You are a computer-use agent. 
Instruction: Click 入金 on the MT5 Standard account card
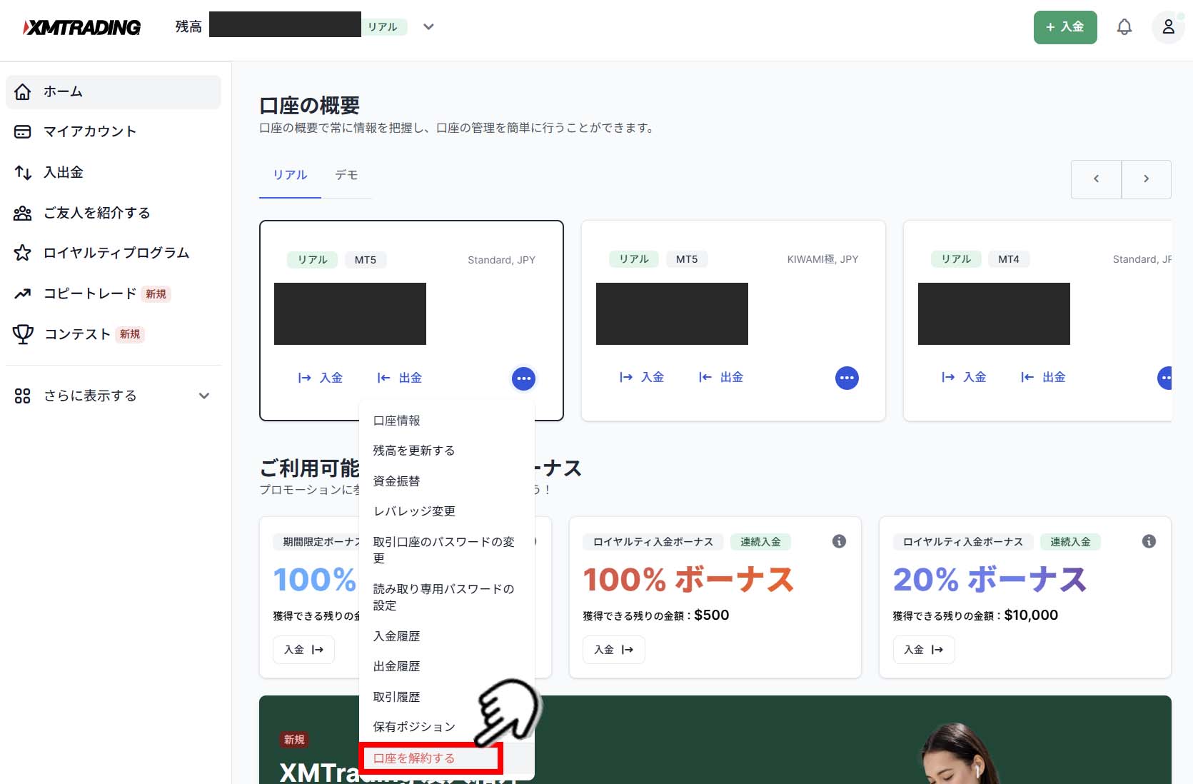click(321, 378)
